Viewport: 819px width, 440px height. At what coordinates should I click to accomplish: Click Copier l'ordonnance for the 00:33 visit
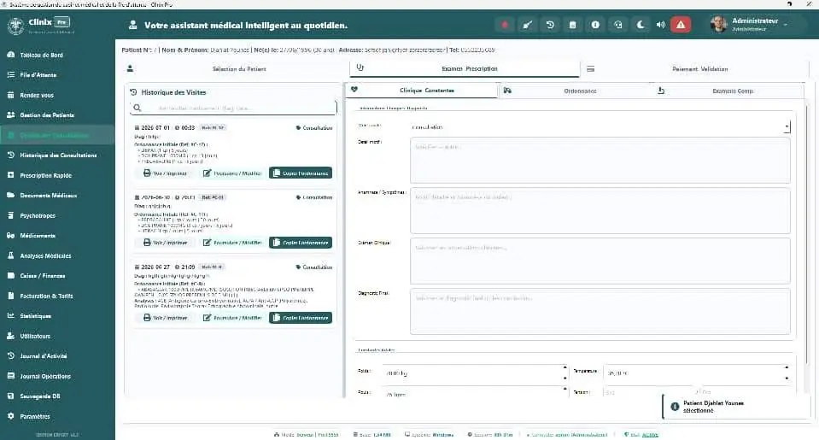coord(301,173)
